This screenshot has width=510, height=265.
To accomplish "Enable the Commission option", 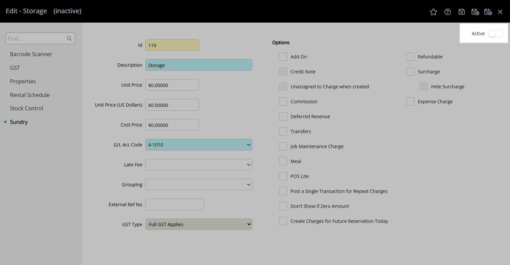I will coord(283,102).
